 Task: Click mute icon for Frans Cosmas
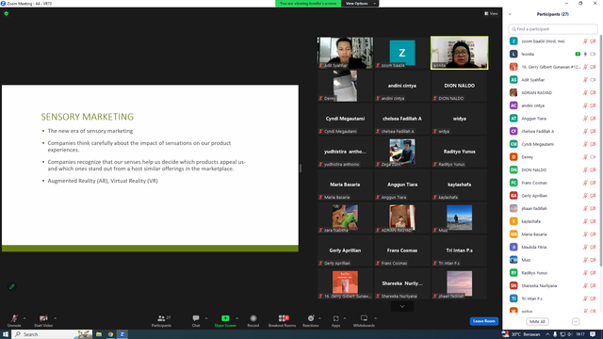(585, 183)
